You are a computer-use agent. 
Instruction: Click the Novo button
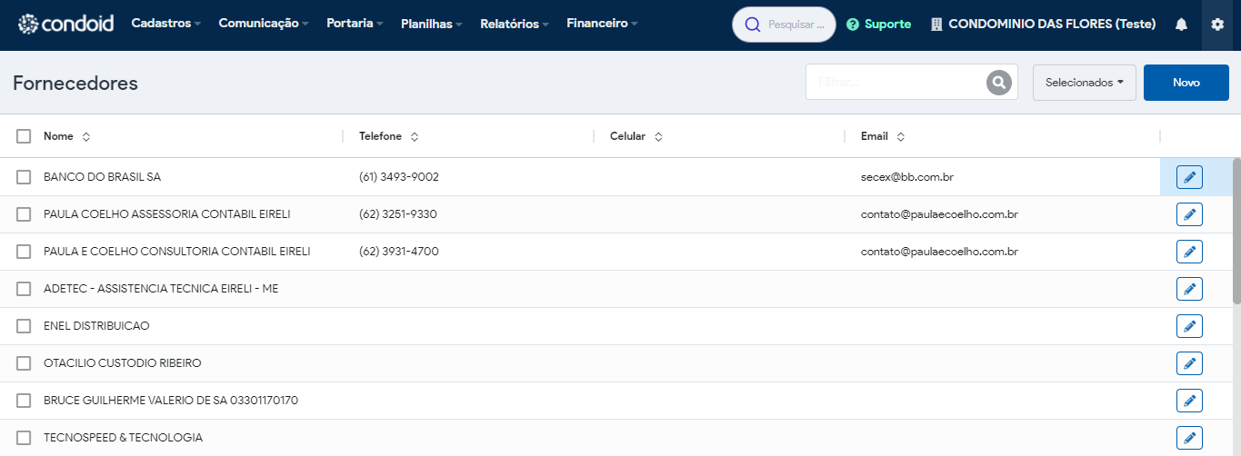coord(1186,83)
